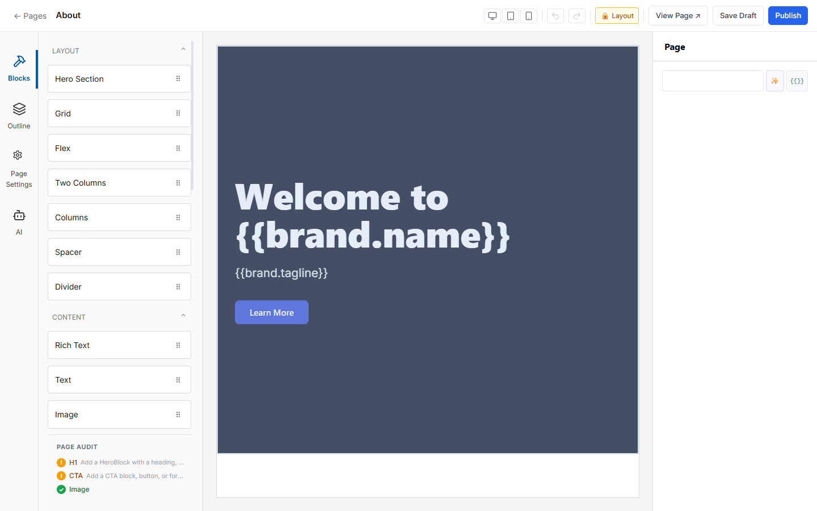The image size is (817, 511).
Task: Select the Spacer block
Action: [x=119, y=252]
